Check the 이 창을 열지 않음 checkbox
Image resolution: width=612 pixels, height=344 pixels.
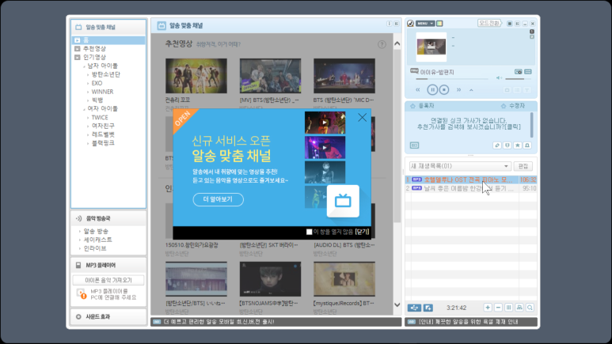[309, 232]
